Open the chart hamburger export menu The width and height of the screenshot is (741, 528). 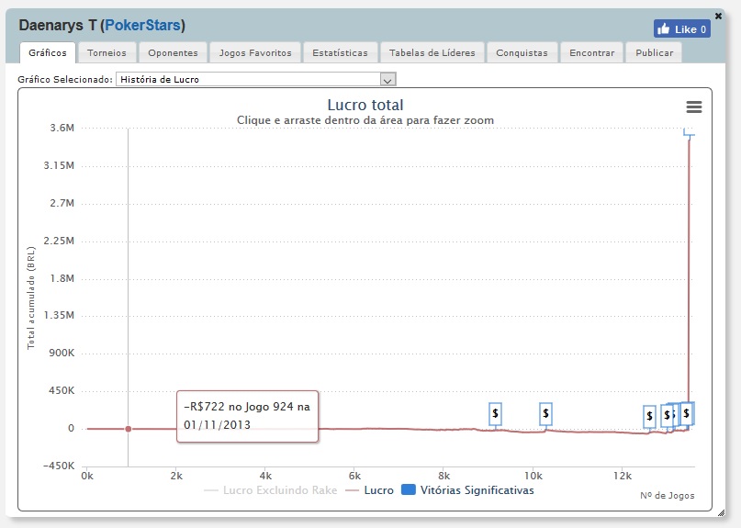pos(694,107)
